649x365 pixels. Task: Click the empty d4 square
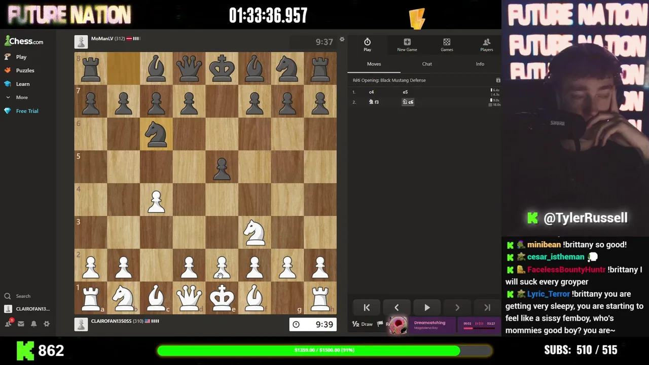[189, 200]
